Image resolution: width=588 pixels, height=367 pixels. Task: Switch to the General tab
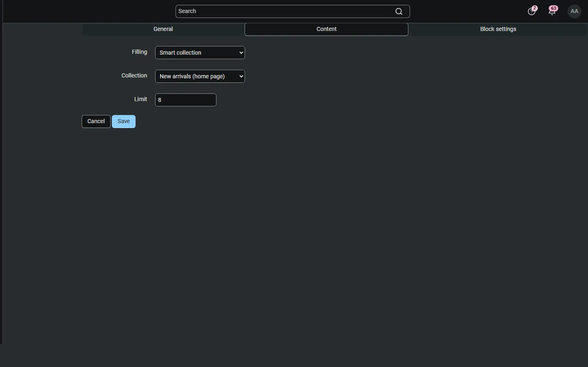pos(163,29)
